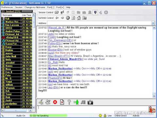Viewport: 157px width, 118px height.
Task: Select Kim Larsson in the nickname list
Action: tap(17, 25)
